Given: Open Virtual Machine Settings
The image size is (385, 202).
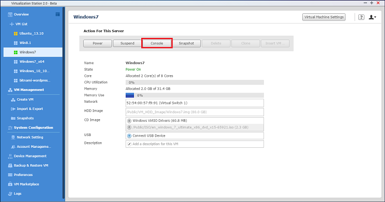Looking at the screenshot, I should [324, 17].
